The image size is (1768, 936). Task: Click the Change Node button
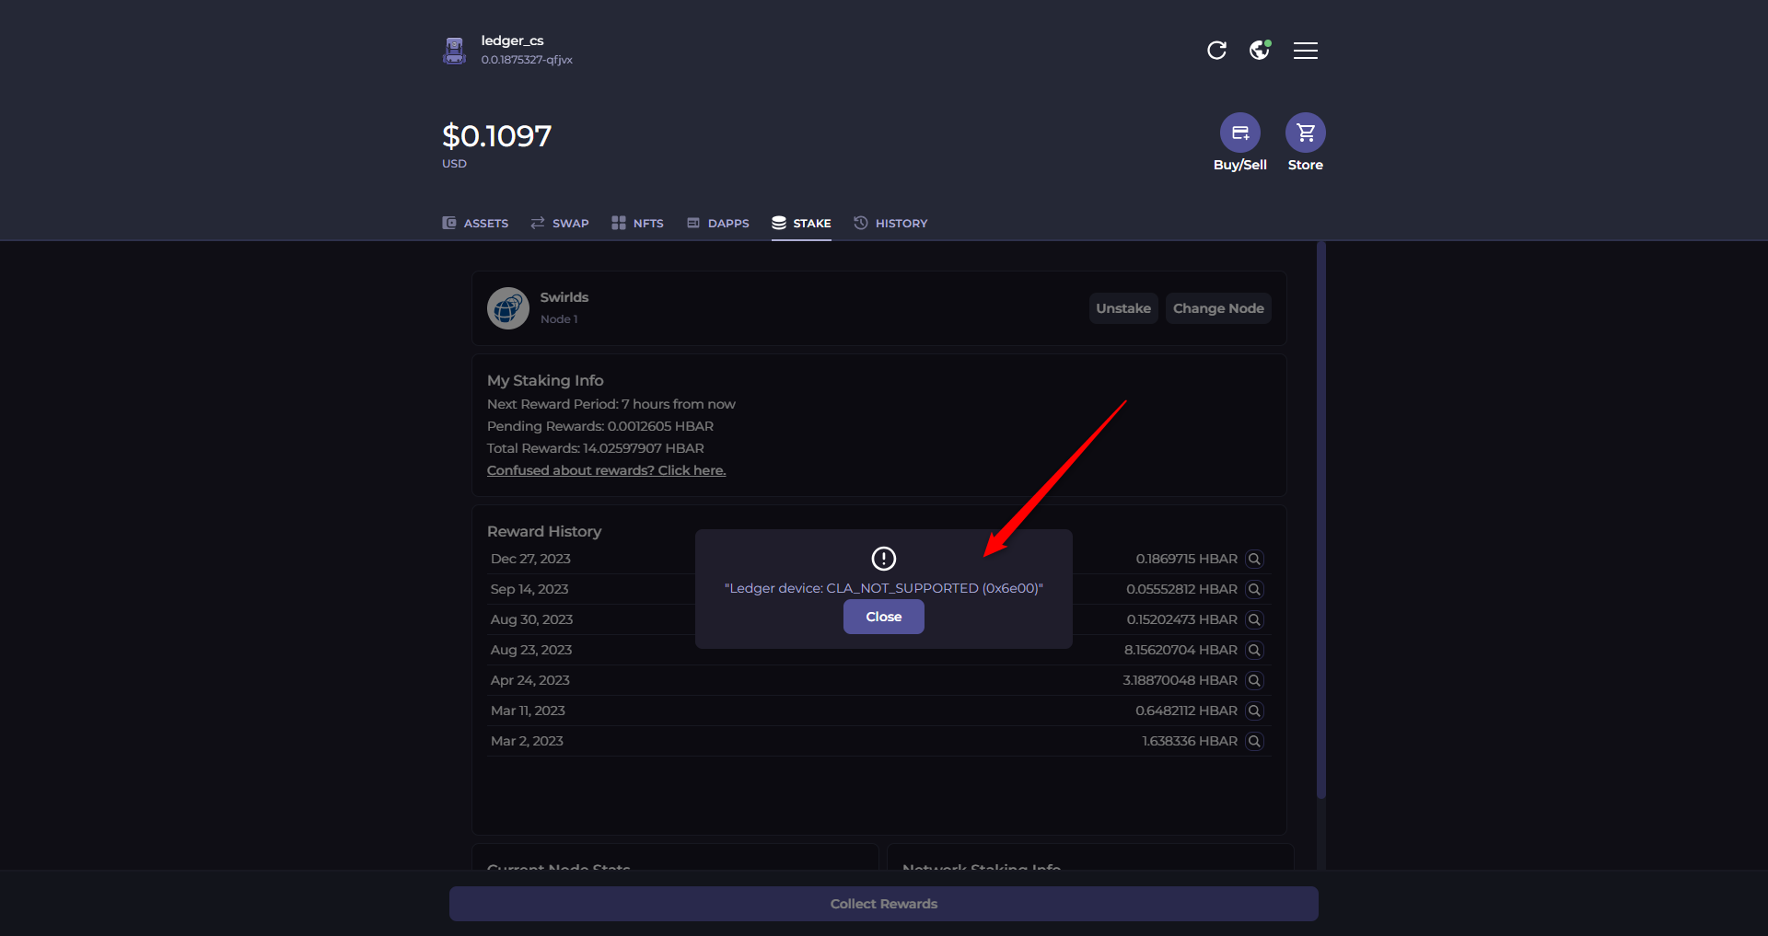1218,308
